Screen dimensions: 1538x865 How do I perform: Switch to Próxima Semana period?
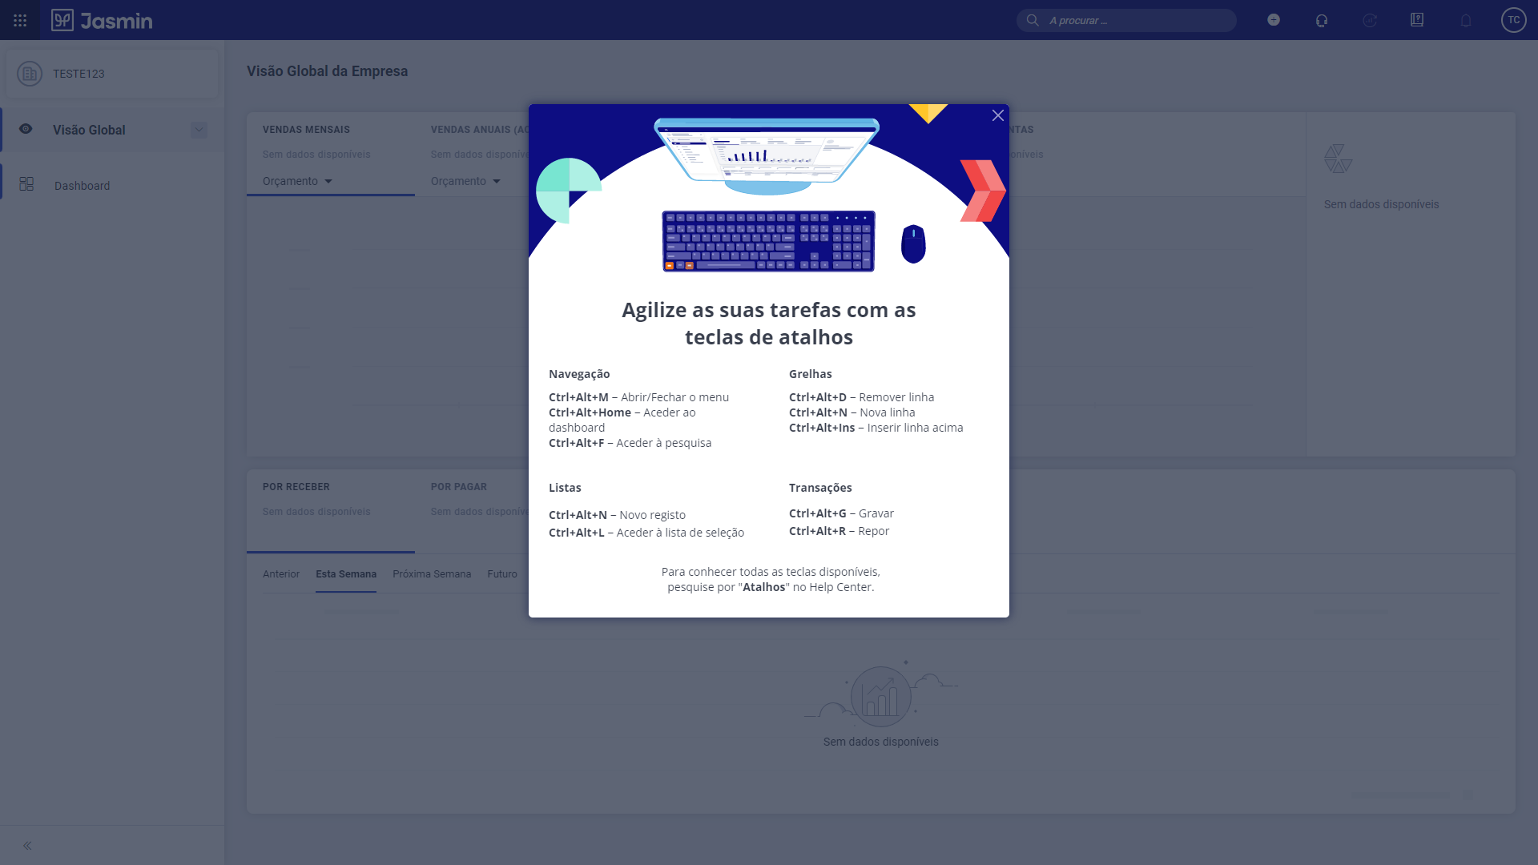(432, 574)
